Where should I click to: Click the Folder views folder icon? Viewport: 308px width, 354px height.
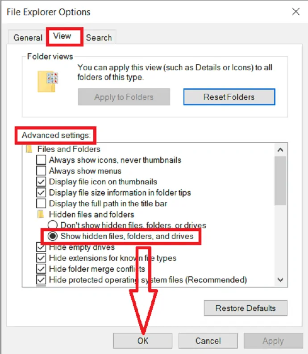coord(47,81)
